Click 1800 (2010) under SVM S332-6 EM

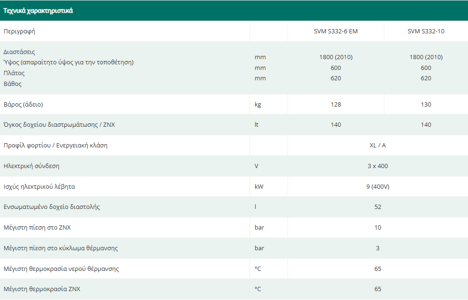point(336,57)
